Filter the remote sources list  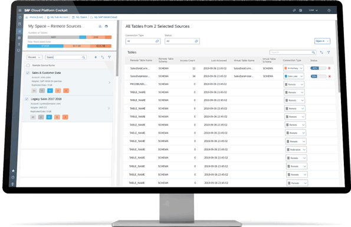(x=109, y=57)
